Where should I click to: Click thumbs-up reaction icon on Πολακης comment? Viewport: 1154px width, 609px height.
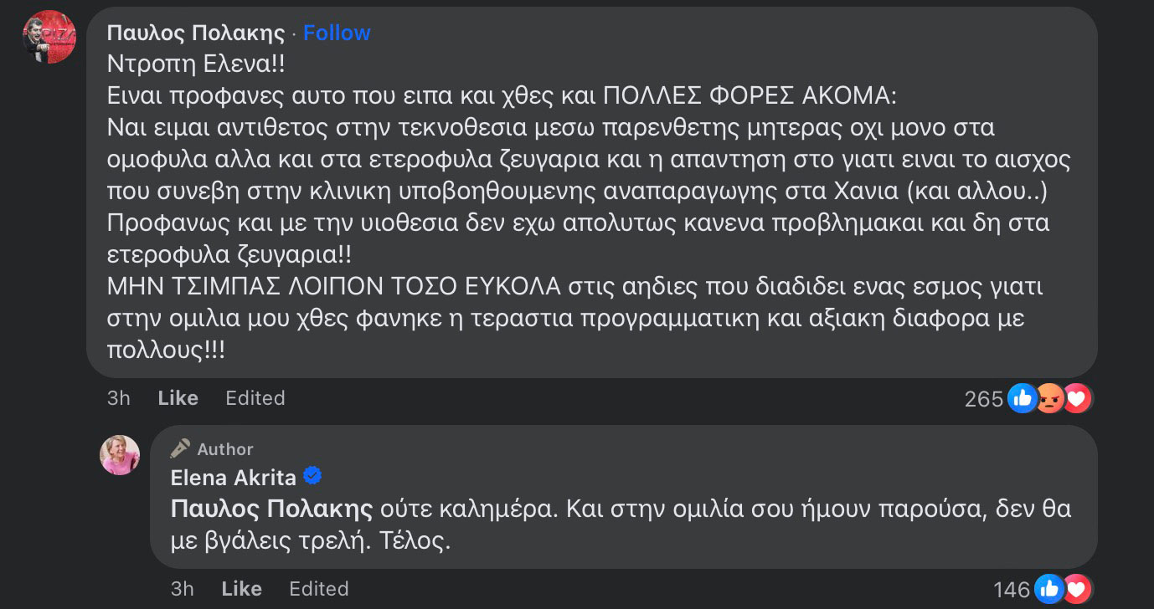pos(1022,398)
